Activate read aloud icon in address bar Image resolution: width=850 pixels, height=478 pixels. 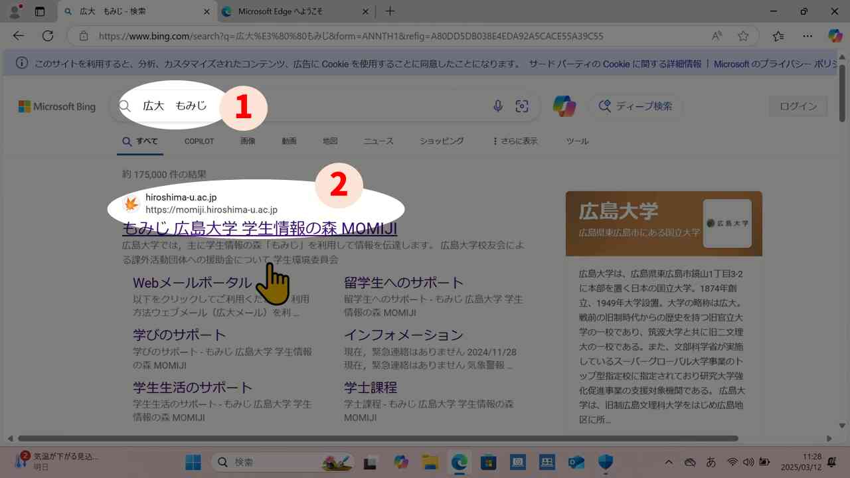717,36
